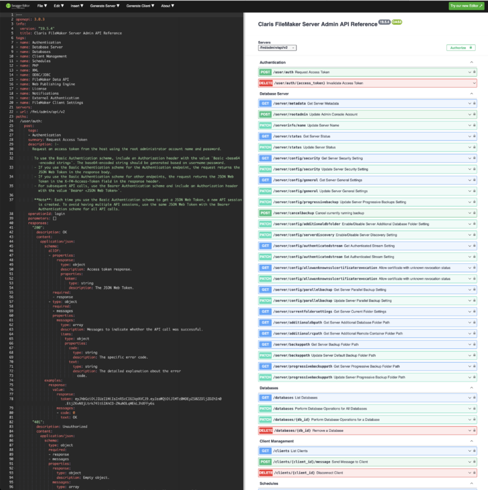Click lock icon on PATCH /serverinfo/name row
Image resolution: width=488 pixels, height=490 pixels.
tap(474, 125)
